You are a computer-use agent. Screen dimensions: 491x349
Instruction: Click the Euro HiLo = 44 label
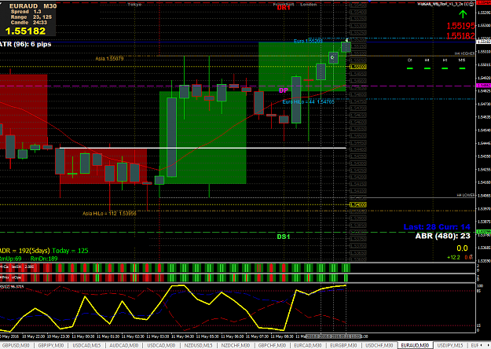[308, 102]
